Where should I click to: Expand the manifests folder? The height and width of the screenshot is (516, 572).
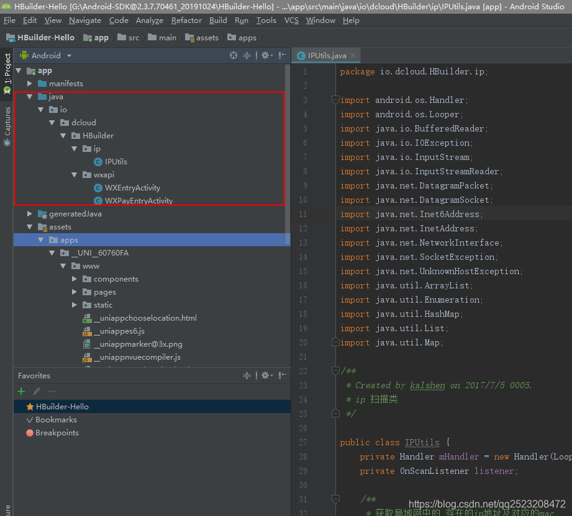click(30, 84)
